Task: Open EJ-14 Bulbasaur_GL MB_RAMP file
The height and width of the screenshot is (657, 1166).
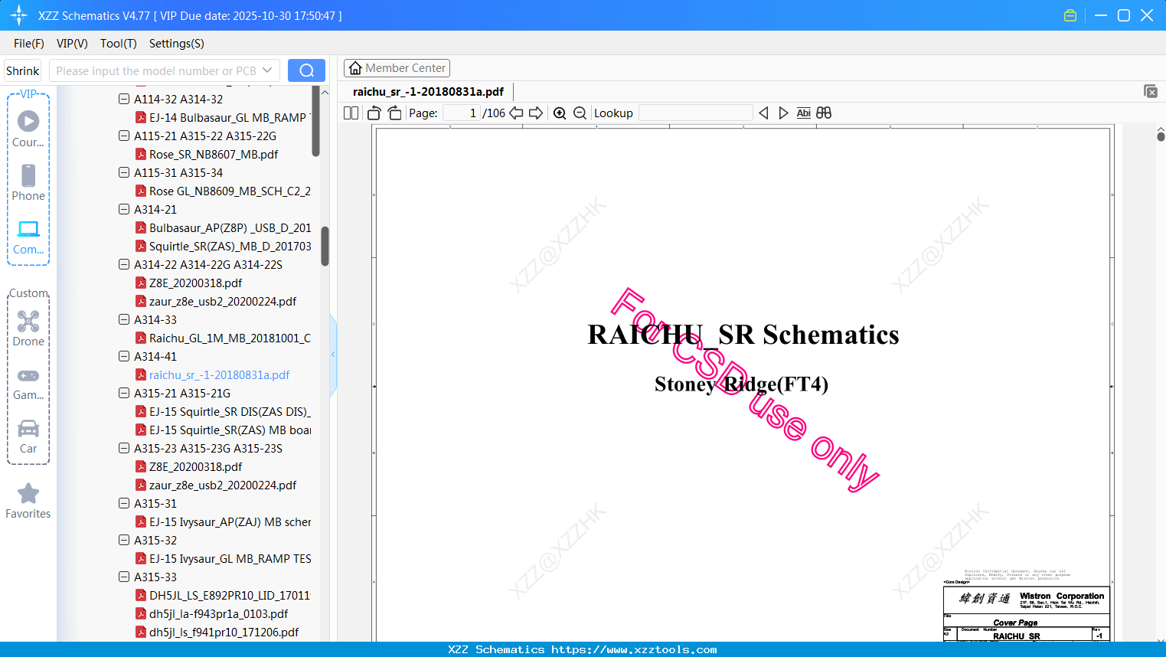Action: pyautogui.click(x=230, y=117)
